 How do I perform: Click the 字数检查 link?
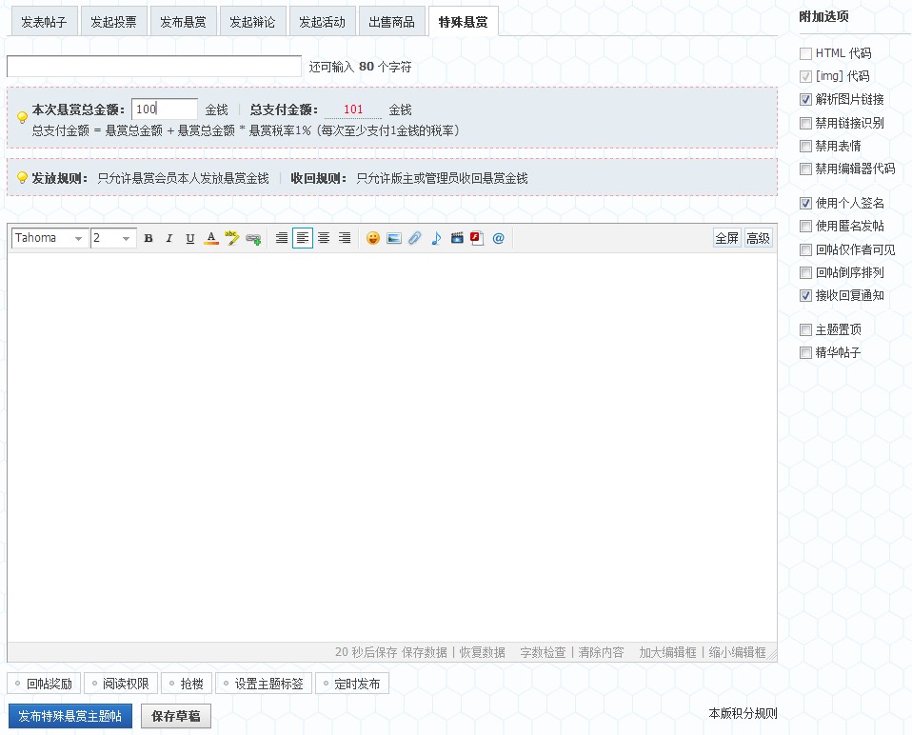click(543, 652)
